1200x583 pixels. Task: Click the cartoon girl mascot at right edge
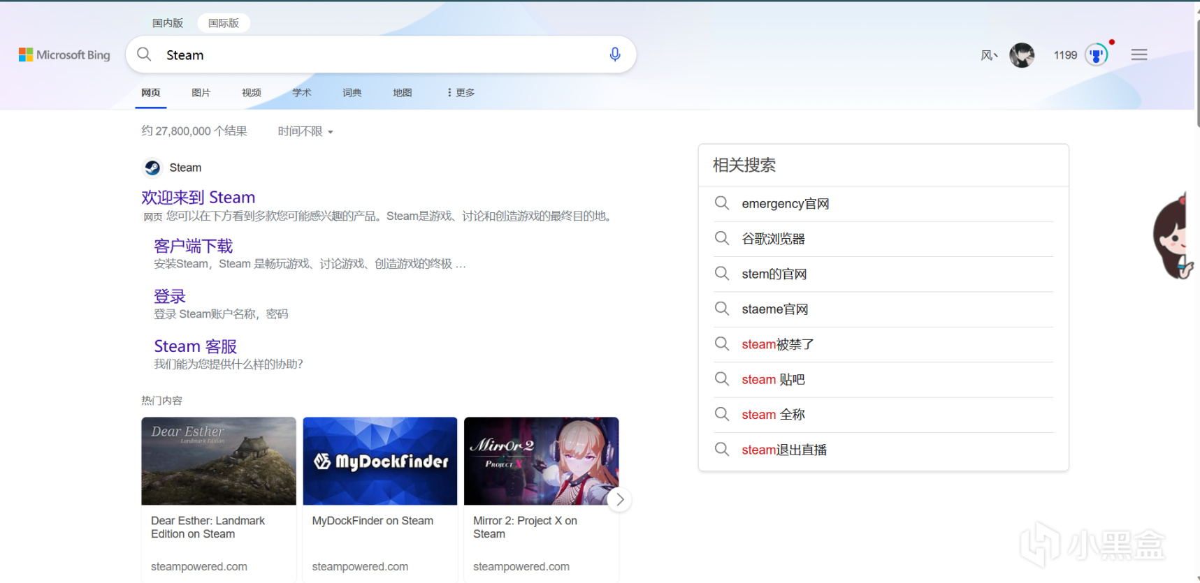click(x=1173, y=237)
